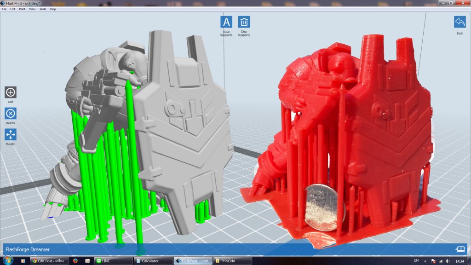Open the Windows Start menu

[x=8, y=260]
